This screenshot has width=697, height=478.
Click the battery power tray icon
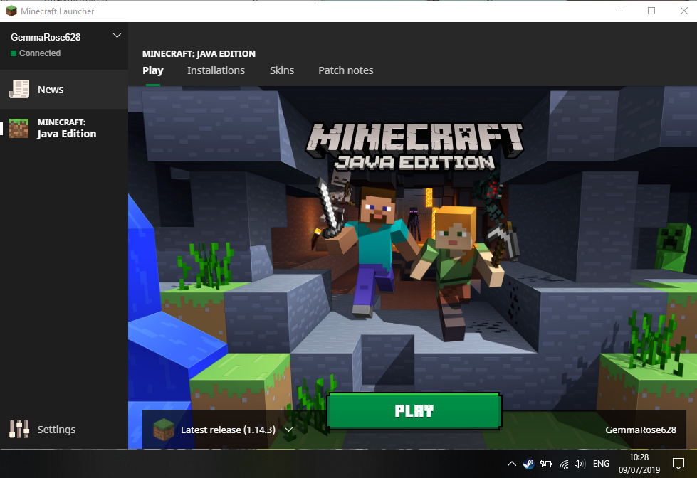pos(546,464)
